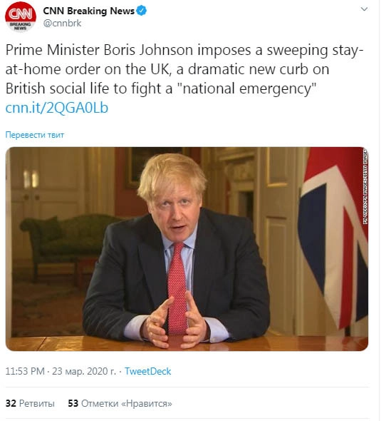Click the Union Jack flag in the photo
Viewport: 391px width, 421px height.
click(333, 236)
